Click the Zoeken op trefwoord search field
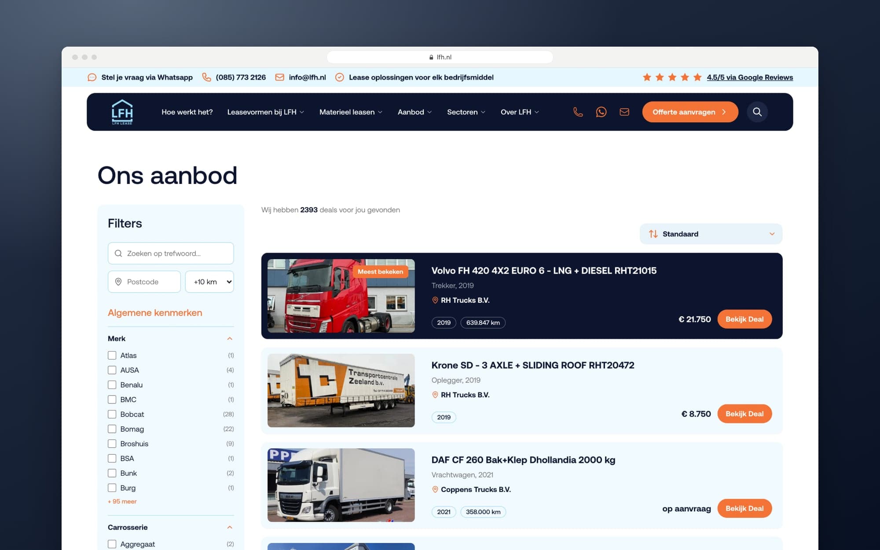880x550 pixels. (171, 253)
